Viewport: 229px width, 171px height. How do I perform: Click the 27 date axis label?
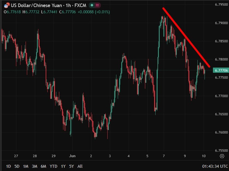[x=16, y=156]
